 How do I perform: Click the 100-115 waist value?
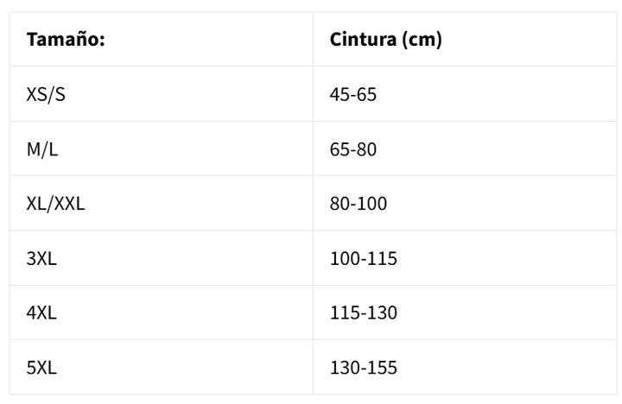(364, 258)
